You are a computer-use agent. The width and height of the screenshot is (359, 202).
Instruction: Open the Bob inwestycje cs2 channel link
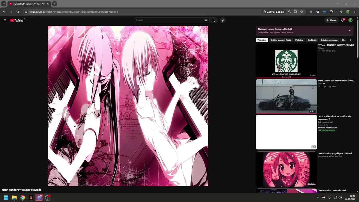[x=325, y=122]
